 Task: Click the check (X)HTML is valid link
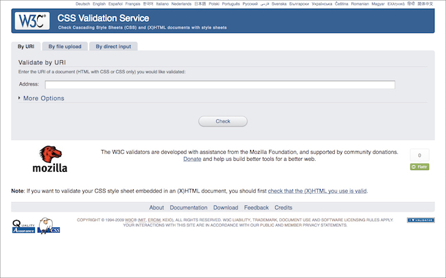pos(318,191)
